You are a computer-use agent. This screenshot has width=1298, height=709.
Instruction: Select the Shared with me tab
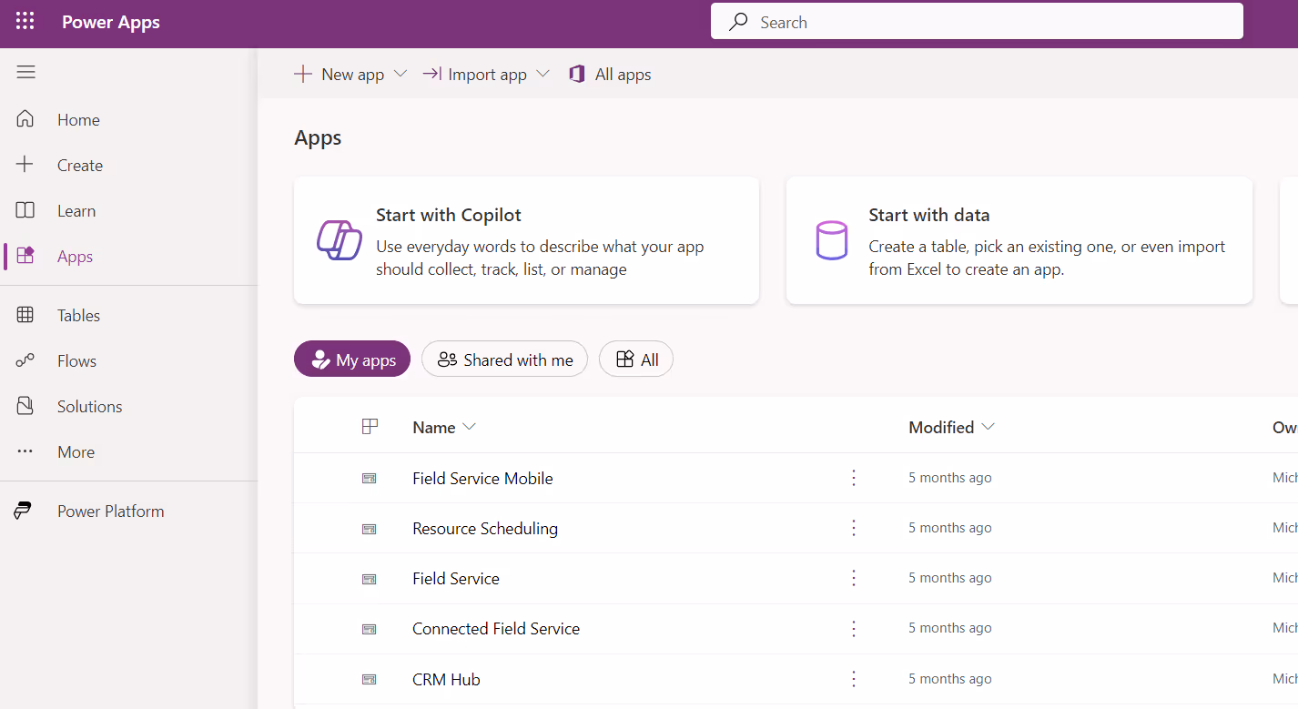pos(504,360)
